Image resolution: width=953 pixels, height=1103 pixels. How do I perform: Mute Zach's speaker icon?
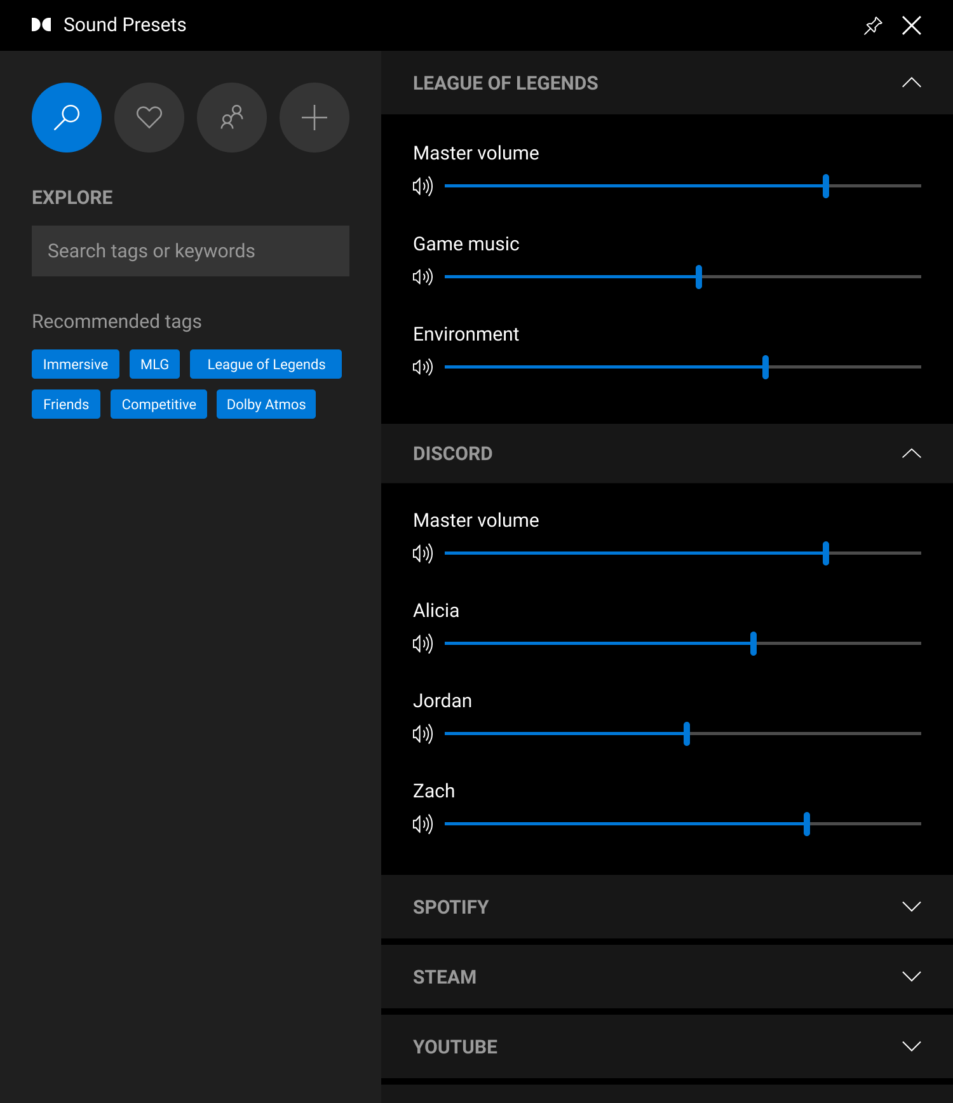tap(422, 824)
